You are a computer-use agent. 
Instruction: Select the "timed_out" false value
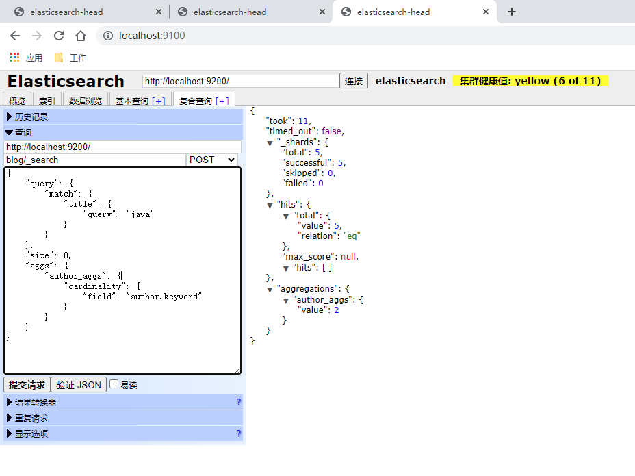coord(332,131)
